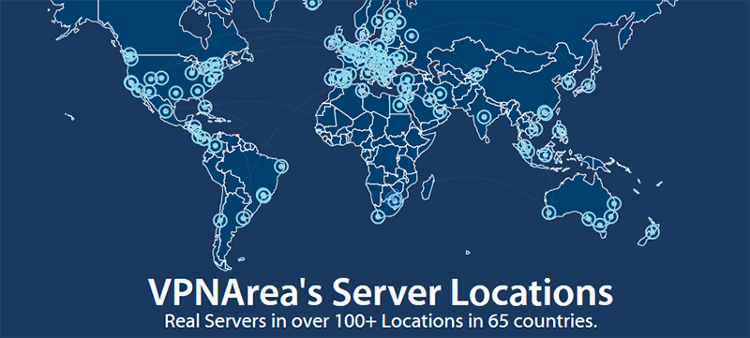Click the Japan server marker
Viewport: 750px width, 338px height.
(x=588, y=85)
